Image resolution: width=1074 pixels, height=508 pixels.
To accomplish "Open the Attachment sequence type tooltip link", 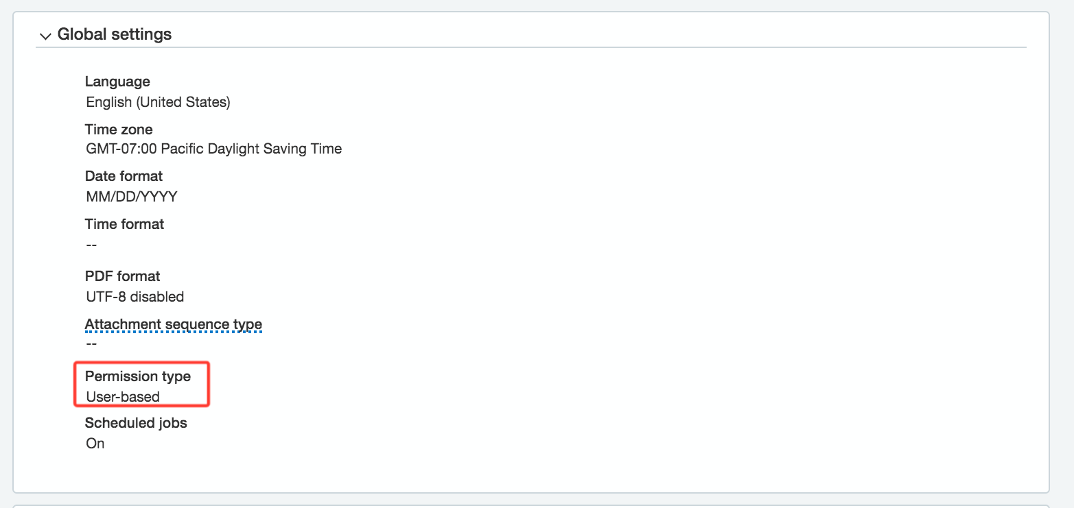I will point(173,324).
